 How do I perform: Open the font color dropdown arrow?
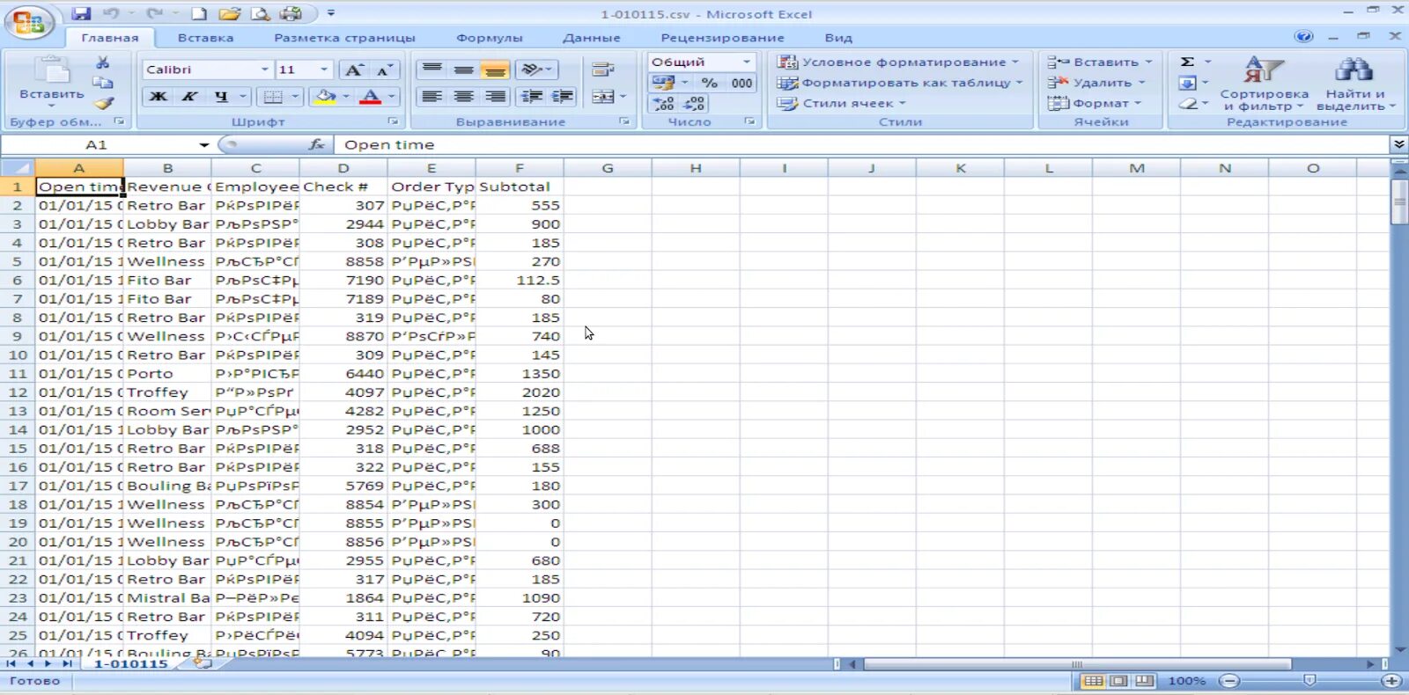(x=391, y=96)
